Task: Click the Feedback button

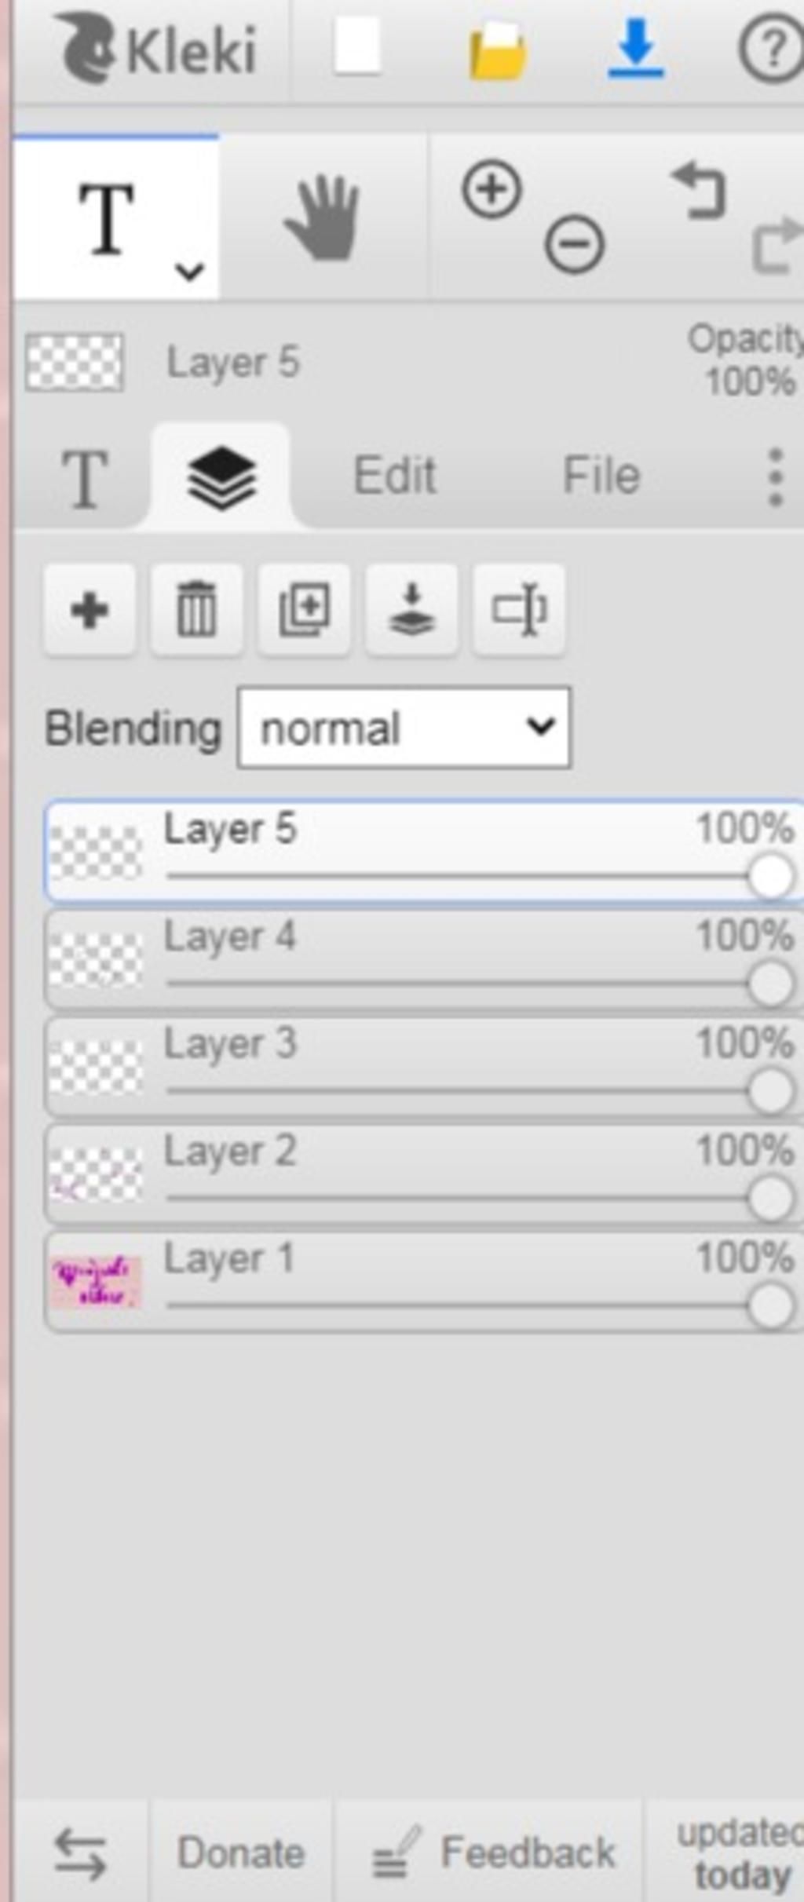Action: pos(495,1853)
